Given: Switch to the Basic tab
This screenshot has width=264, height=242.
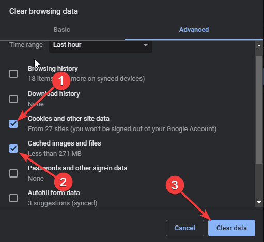Looking at the screenshot, I should pos(61,30).
